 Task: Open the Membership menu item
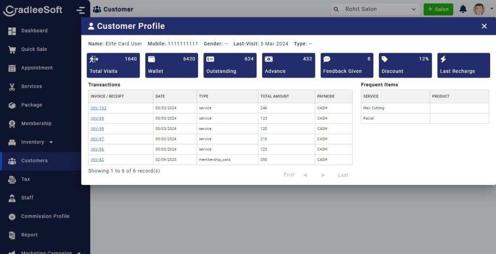tap(36, 124)
